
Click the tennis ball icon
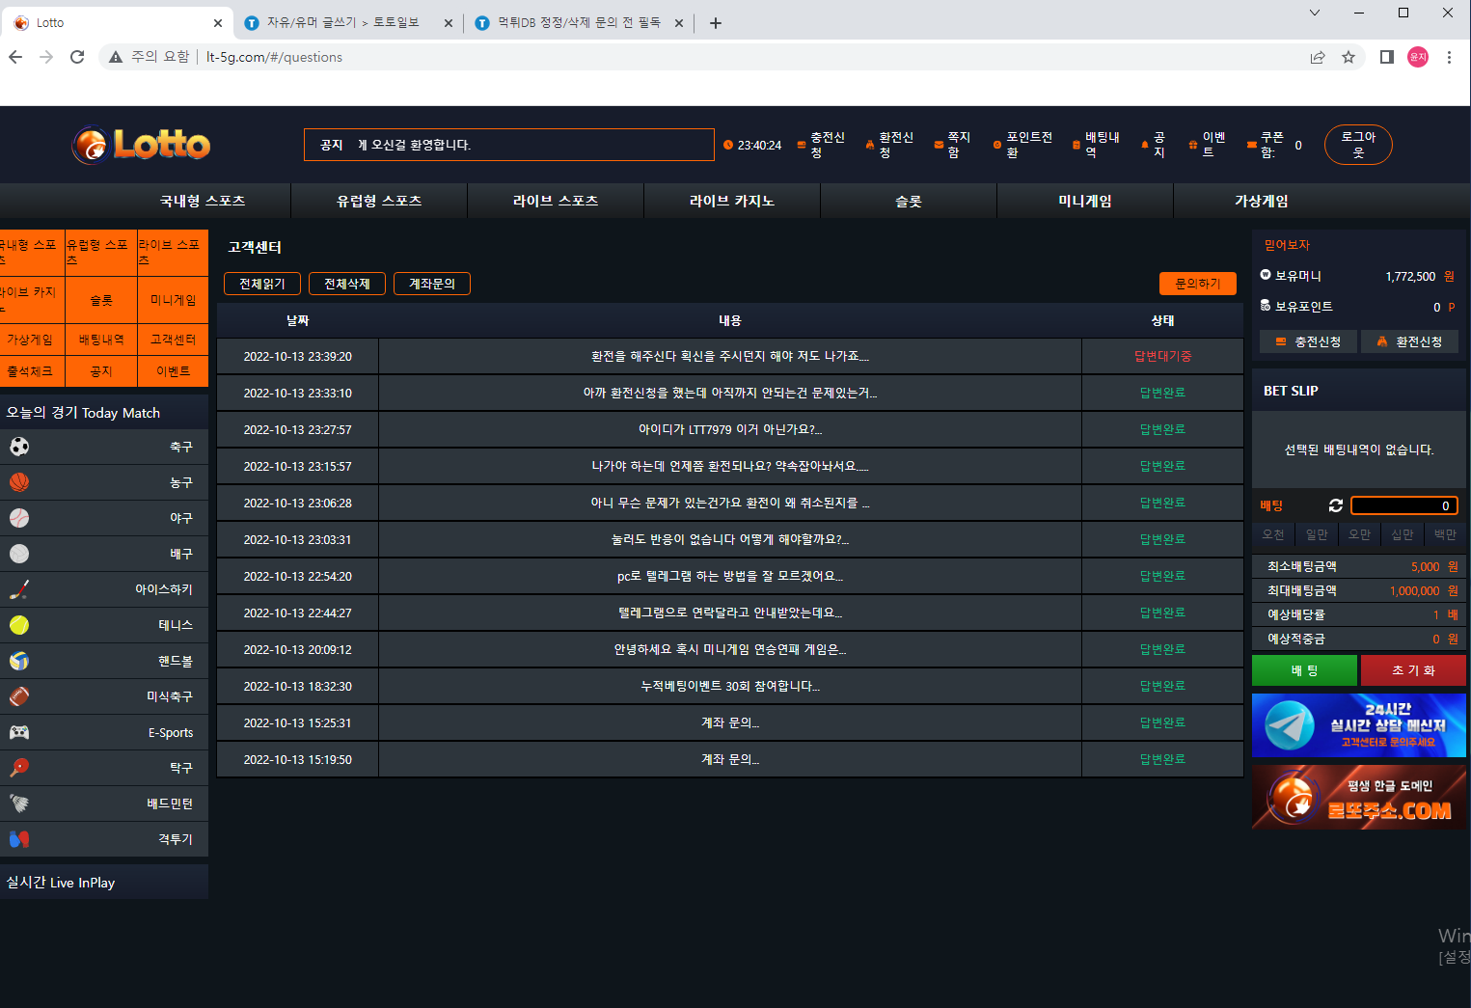19,625
